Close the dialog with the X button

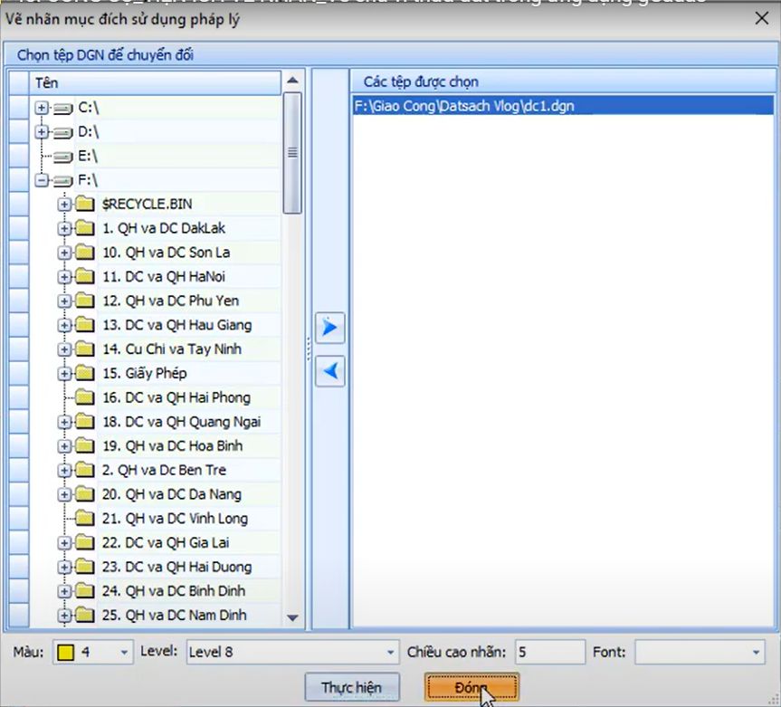(x=762, y=18)
